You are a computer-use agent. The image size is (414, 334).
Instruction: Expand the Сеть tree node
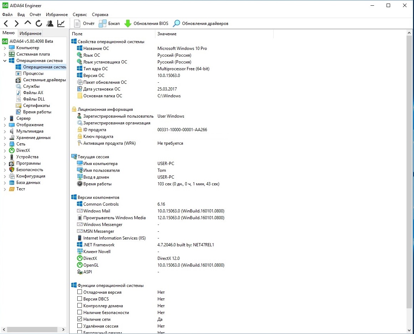click(5, 144)
